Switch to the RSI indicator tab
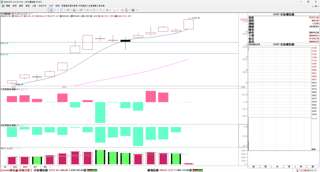Image resolution: width=320 pixels, height=172 pixels. point(38,167)
